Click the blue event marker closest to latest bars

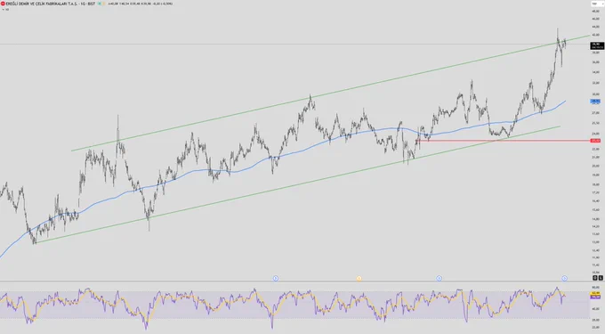tap(564, 278)
